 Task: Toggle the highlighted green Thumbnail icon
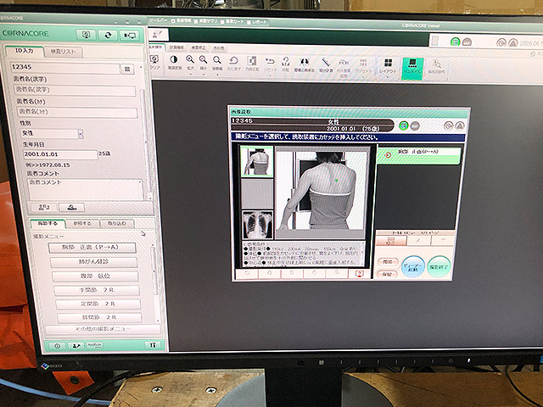pyautogui.click(x=412, y=69)
